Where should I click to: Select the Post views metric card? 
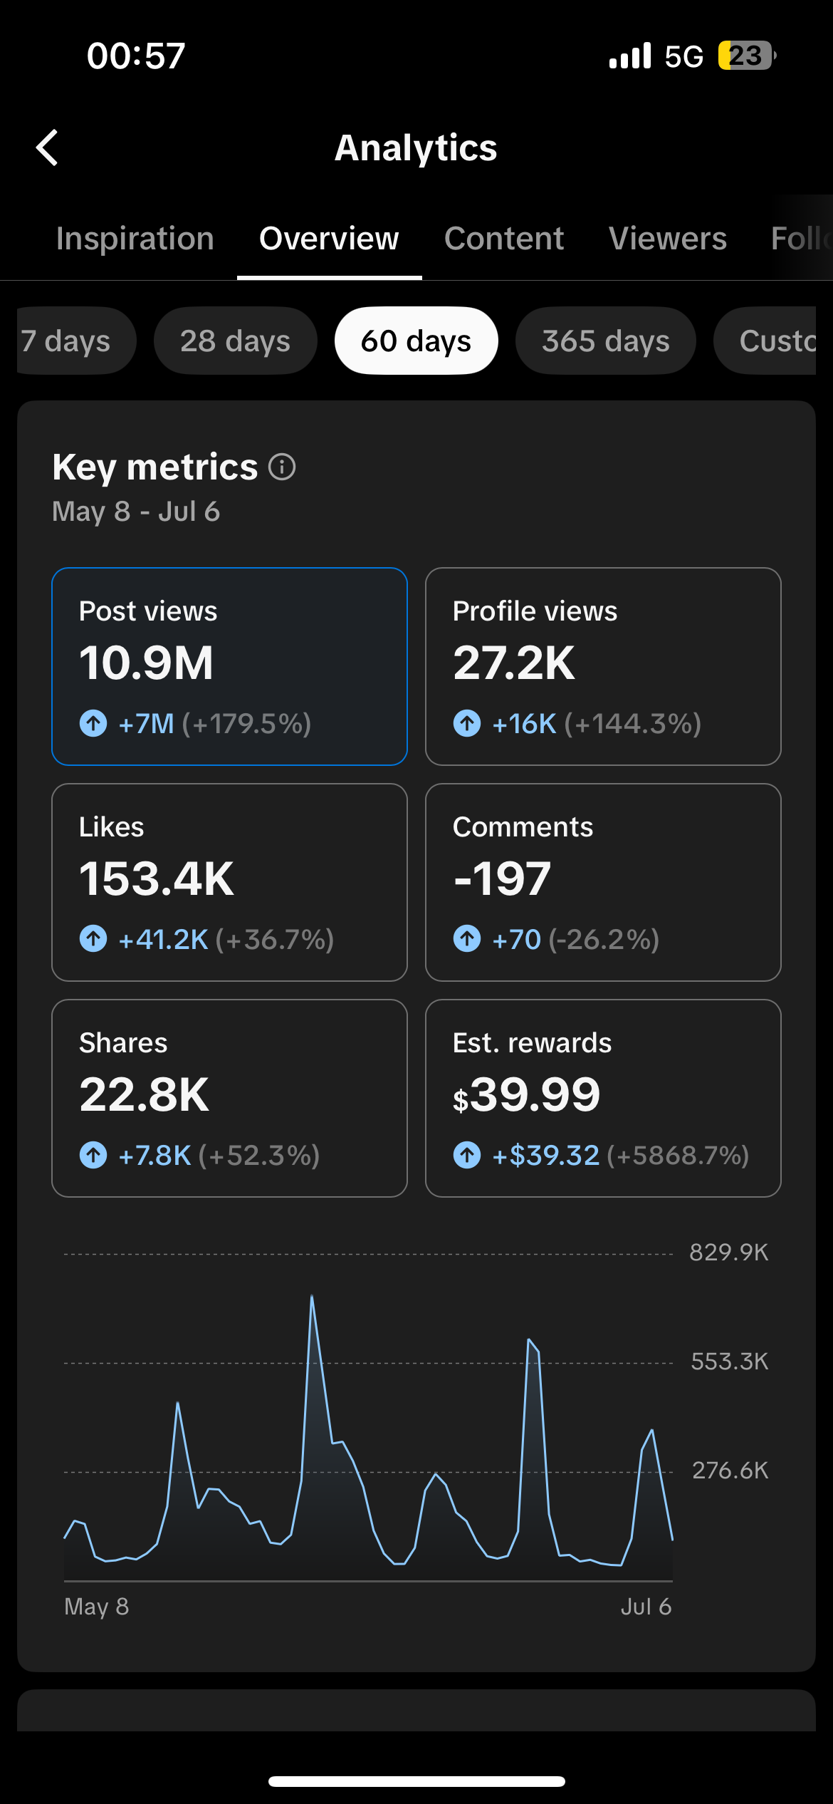(x=229, y=666)
